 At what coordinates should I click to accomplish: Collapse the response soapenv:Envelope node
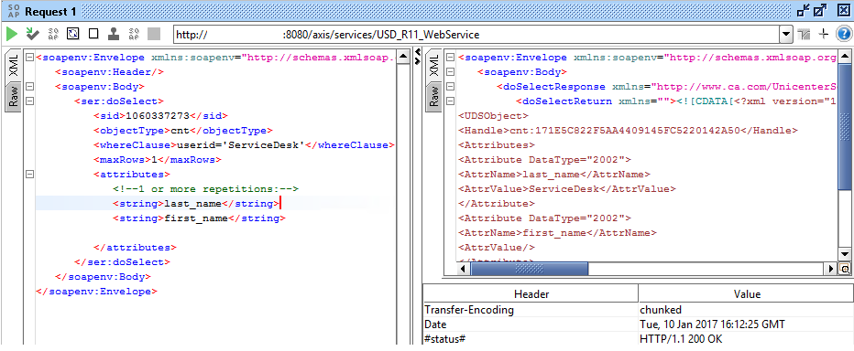pyautogui.click(x=450, y=57)
